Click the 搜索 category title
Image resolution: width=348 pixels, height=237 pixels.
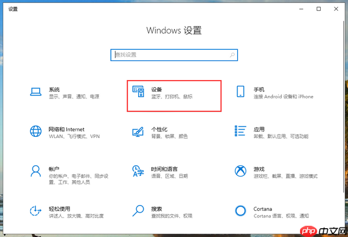click(157, 209)
